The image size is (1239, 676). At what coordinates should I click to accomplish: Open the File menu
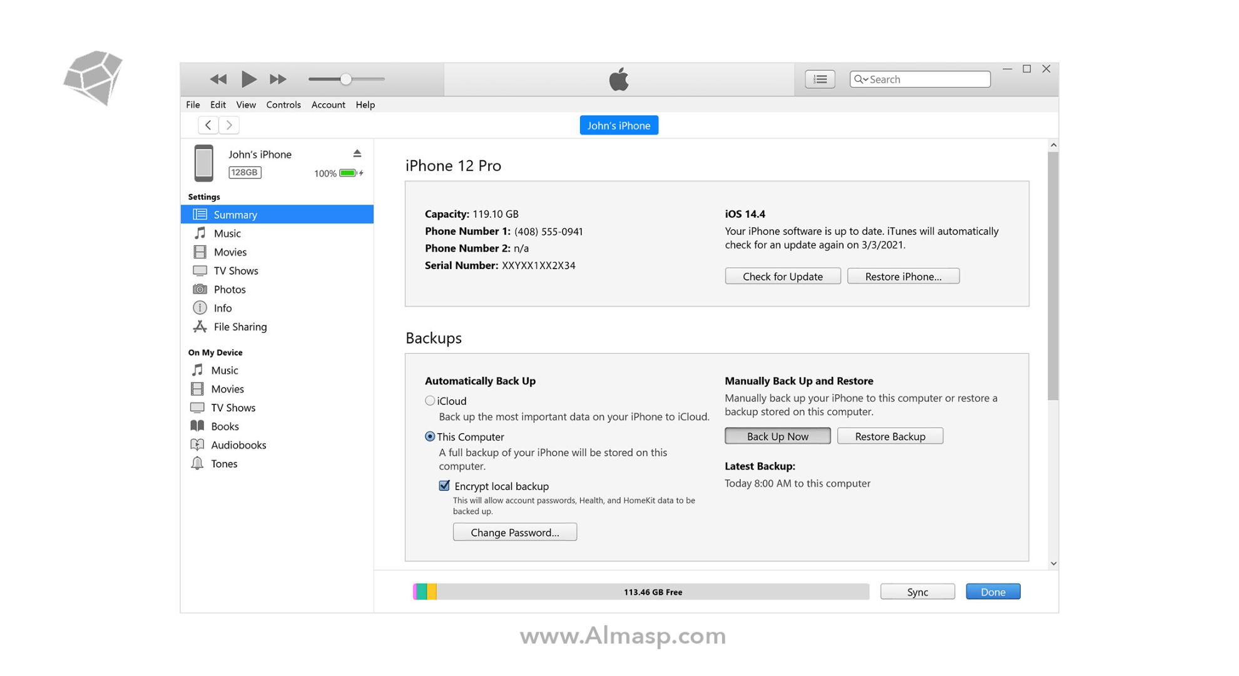click(x=193, y=105)
